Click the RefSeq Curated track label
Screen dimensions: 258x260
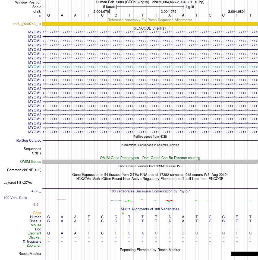click(x=29, y=140)
